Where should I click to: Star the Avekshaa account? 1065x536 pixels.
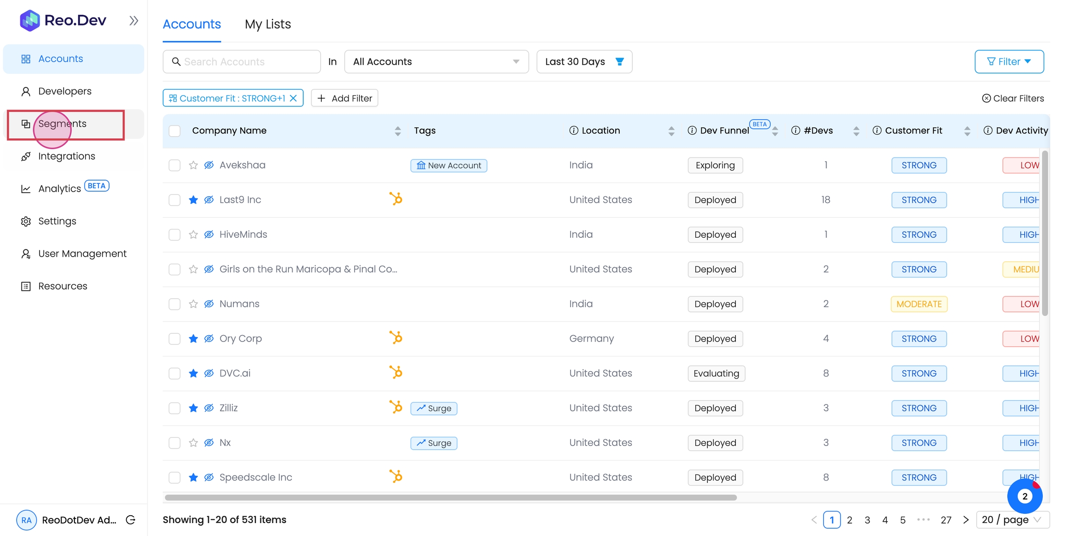point(193,165)
